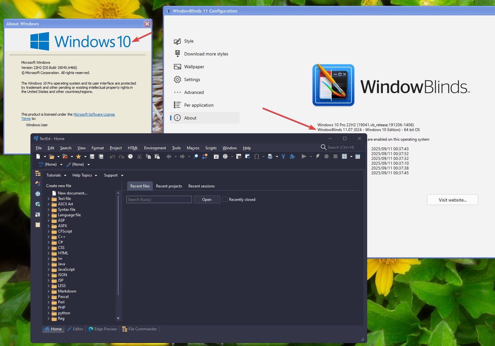Enable the Recently closed checkbox
Screen dimensions: 495x346
coord(225,199)
